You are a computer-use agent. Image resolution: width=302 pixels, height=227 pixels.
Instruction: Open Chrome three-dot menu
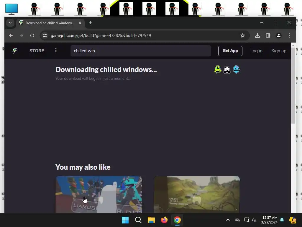289,35
